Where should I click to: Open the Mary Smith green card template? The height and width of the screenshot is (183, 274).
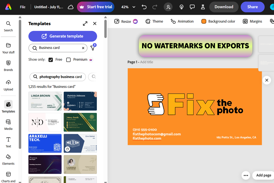tap(80, 122)
